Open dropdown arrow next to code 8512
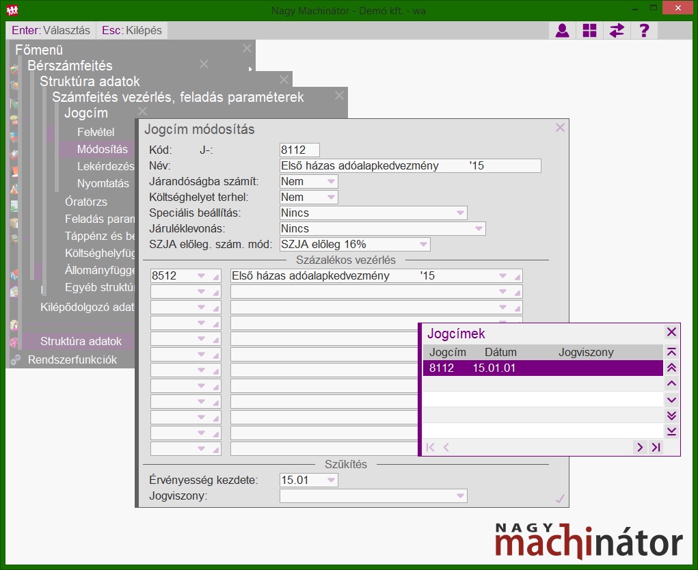Screen dimensions: 698x570 [x=201, y=276]
